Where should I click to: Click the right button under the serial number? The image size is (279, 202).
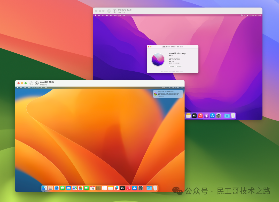coord(179,66)
